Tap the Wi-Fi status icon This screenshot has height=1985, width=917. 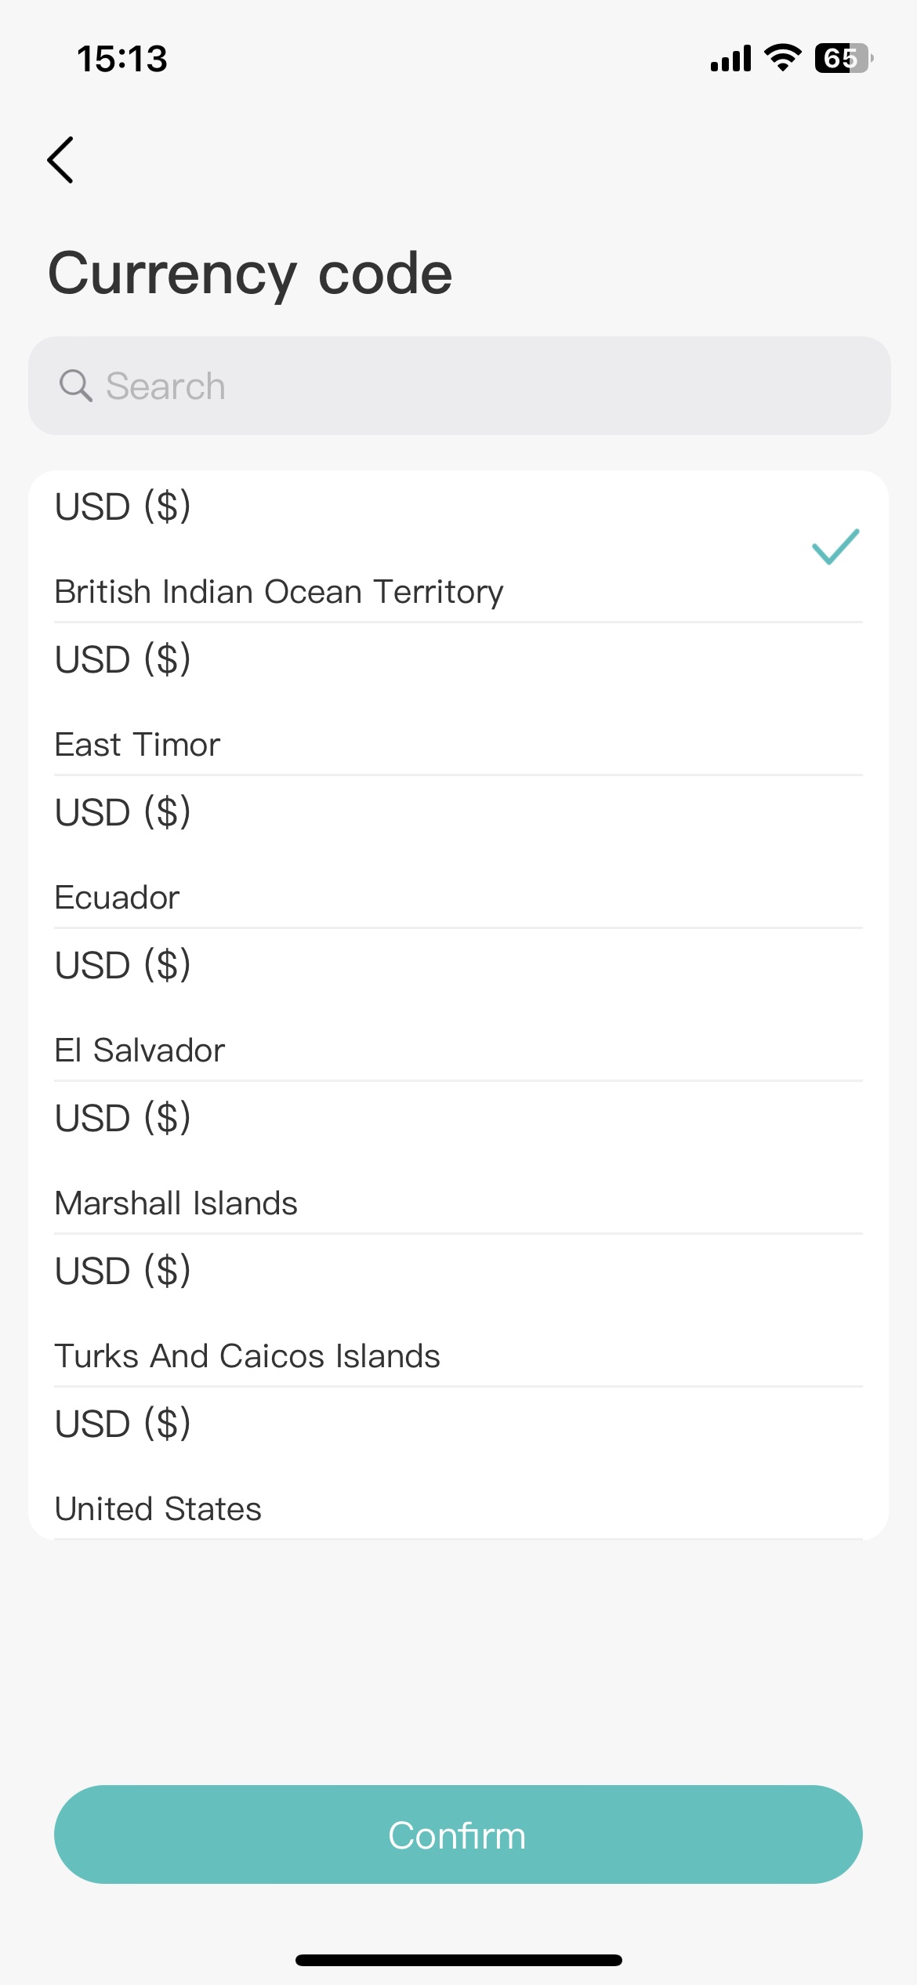782,58
